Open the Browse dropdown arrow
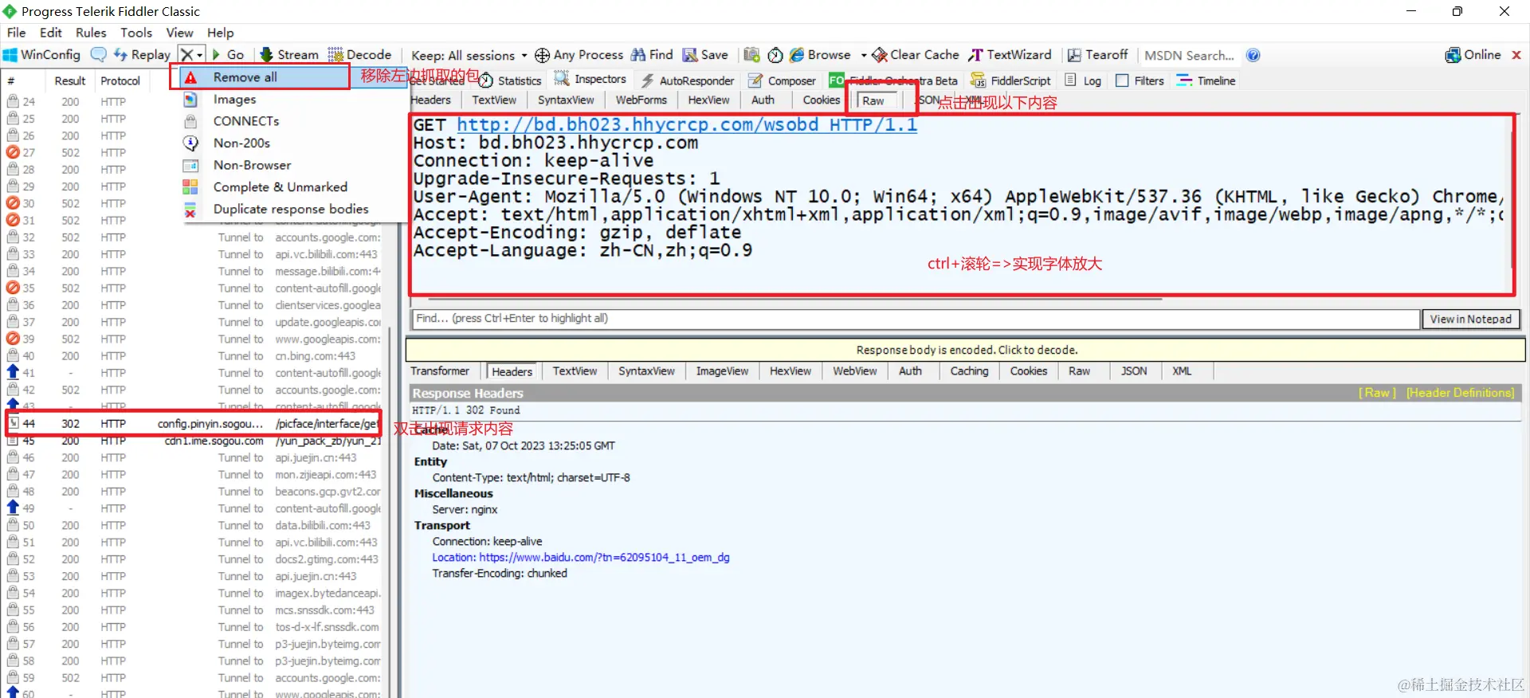The height and width of the screenshot is (698, 1530). (864, 55)
